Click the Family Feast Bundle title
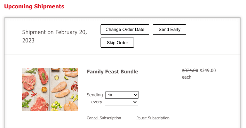 (112, 72)
